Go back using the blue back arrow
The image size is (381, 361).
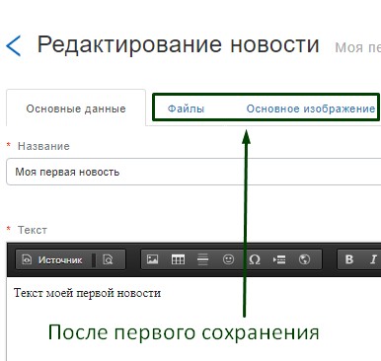click(x=14, y=45)
